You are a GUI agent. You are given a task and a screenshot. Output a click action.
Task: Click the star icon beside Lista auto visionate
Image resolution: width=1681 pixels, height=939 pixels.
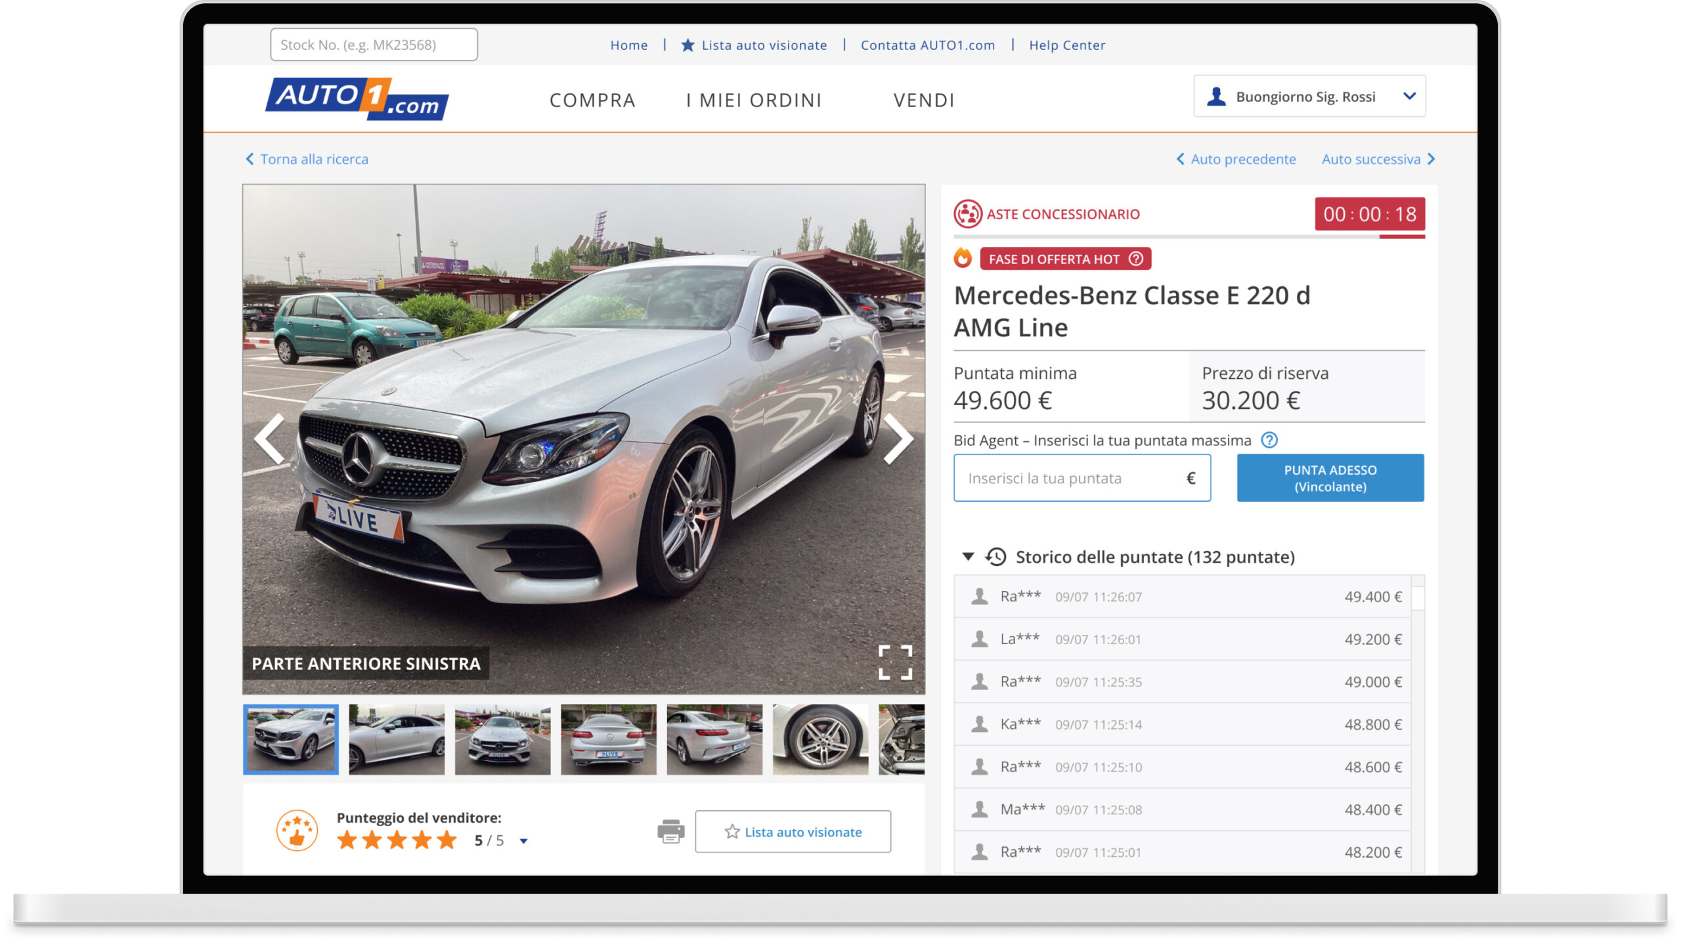coord(688,45)
